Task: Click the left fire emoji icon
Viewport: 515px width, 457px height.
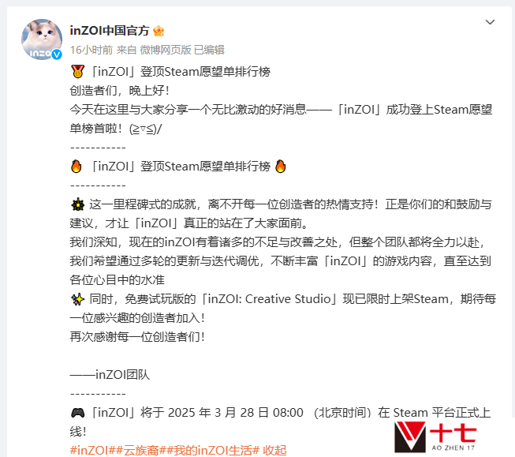Action: point(77,167)
